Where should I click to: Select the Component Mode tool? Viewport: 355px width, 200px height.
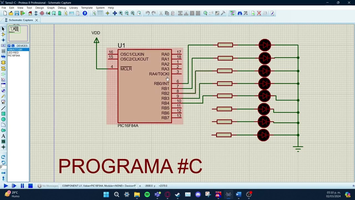3,34
